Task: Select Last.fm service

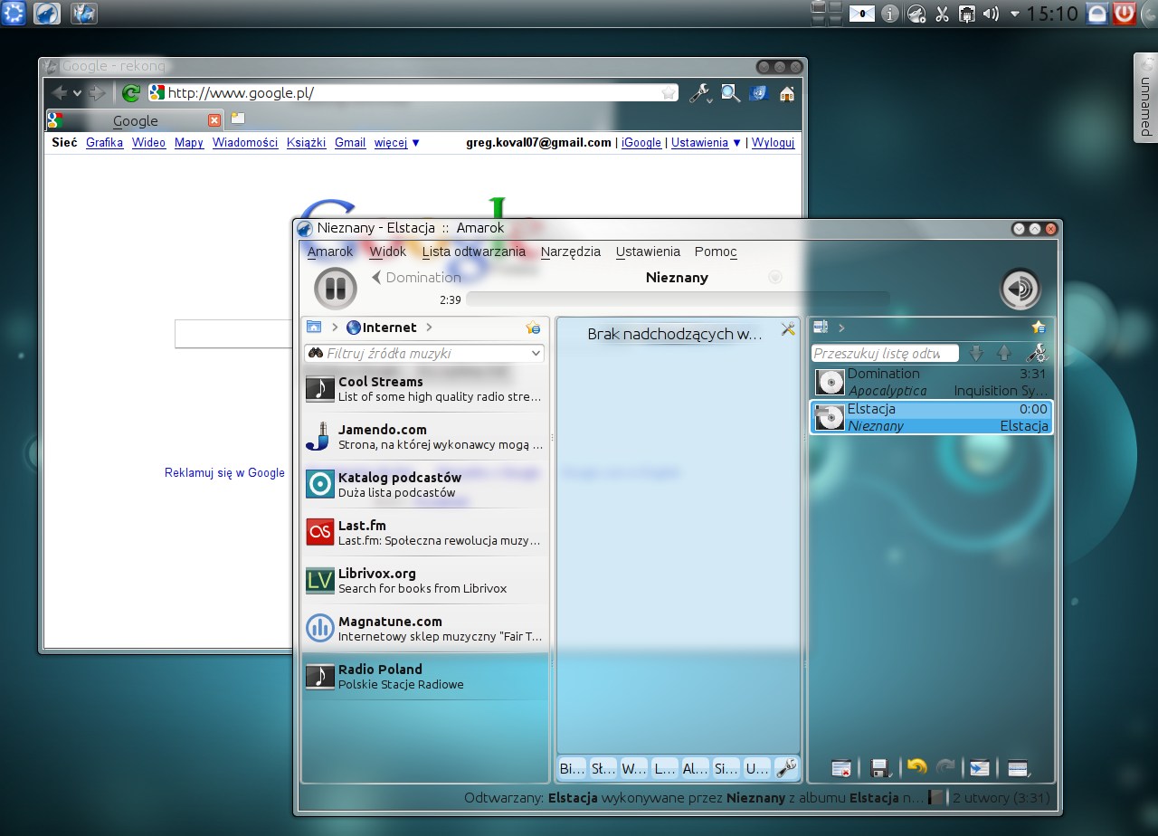Action: pos(425,533)
